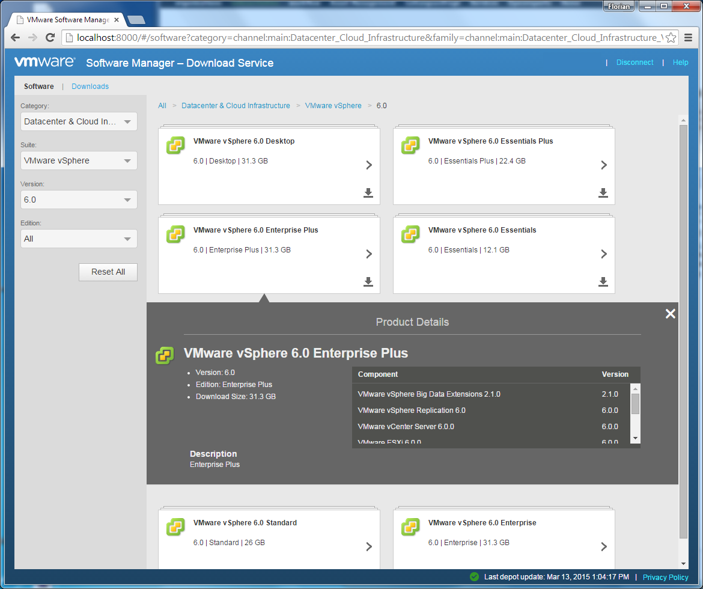Download VMware vSphere 6.0 Desktop package
The image size is (703, 589).
click(x=368, y=192)
